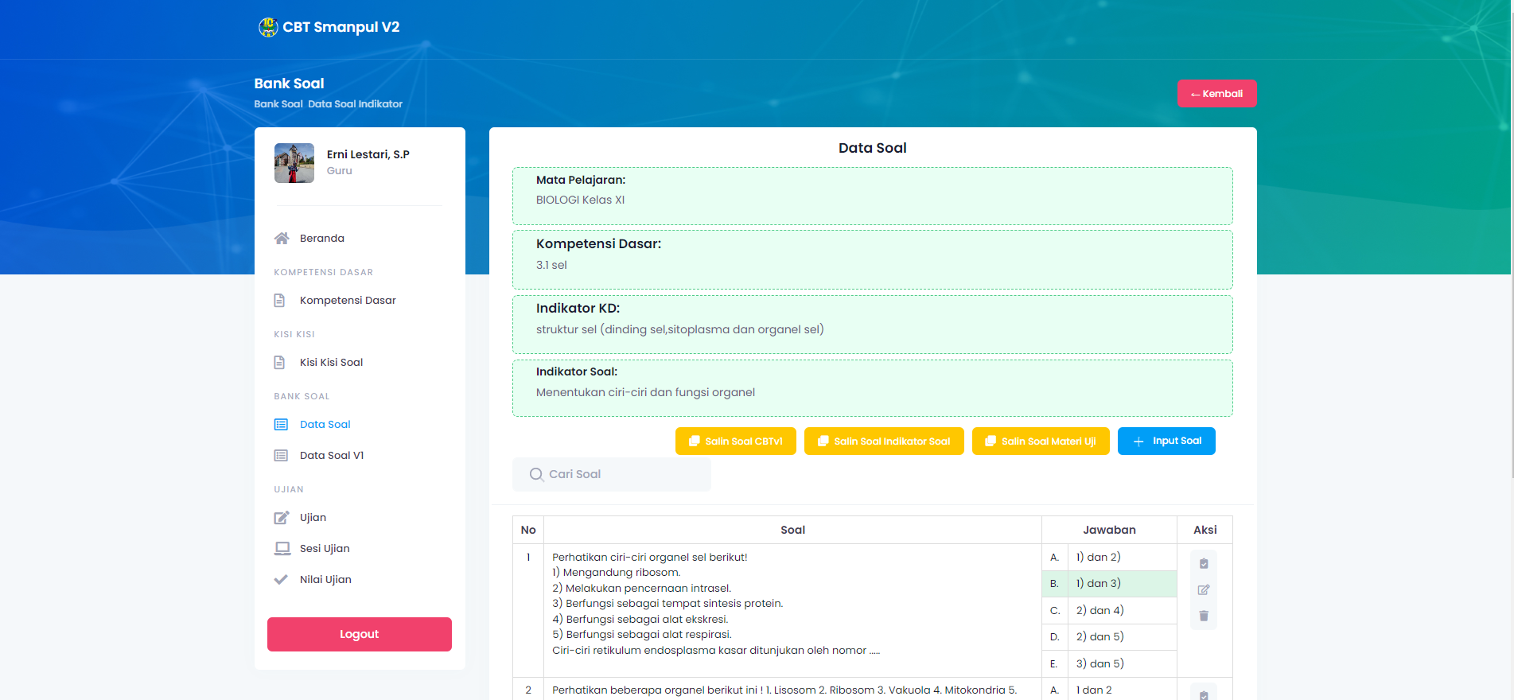The image size is (1514, 700).
Task: Delete question 1 using trash icon
Action: (x=1203, y=616)
